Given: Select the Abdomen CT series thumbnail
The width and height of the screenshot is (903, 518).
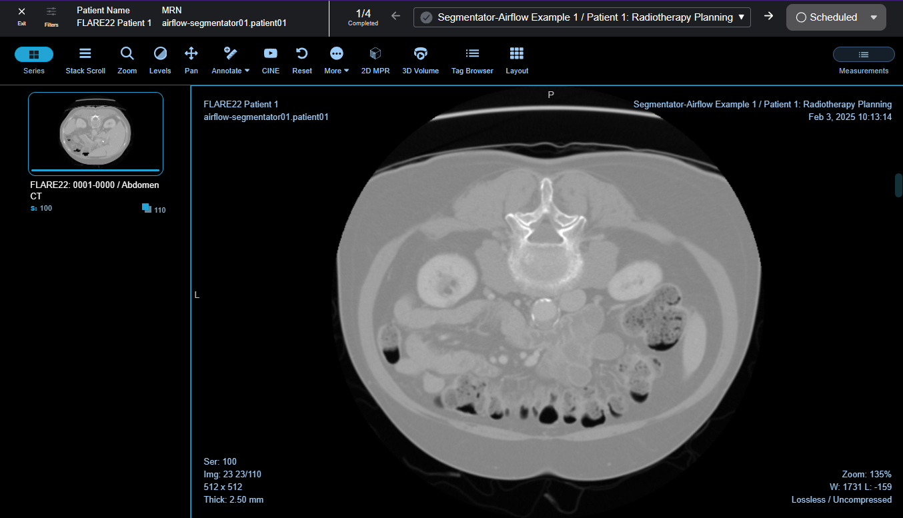Looking at the screenshot, I should point(95,133).
